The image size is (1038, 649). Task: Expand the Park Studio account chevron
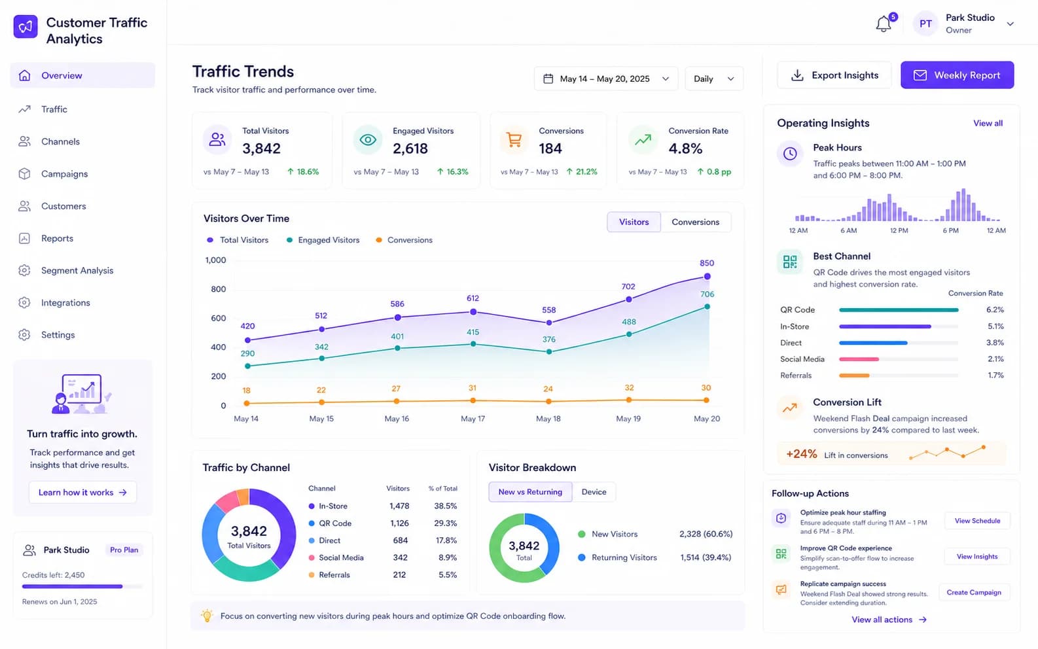tap(1011, 24)
